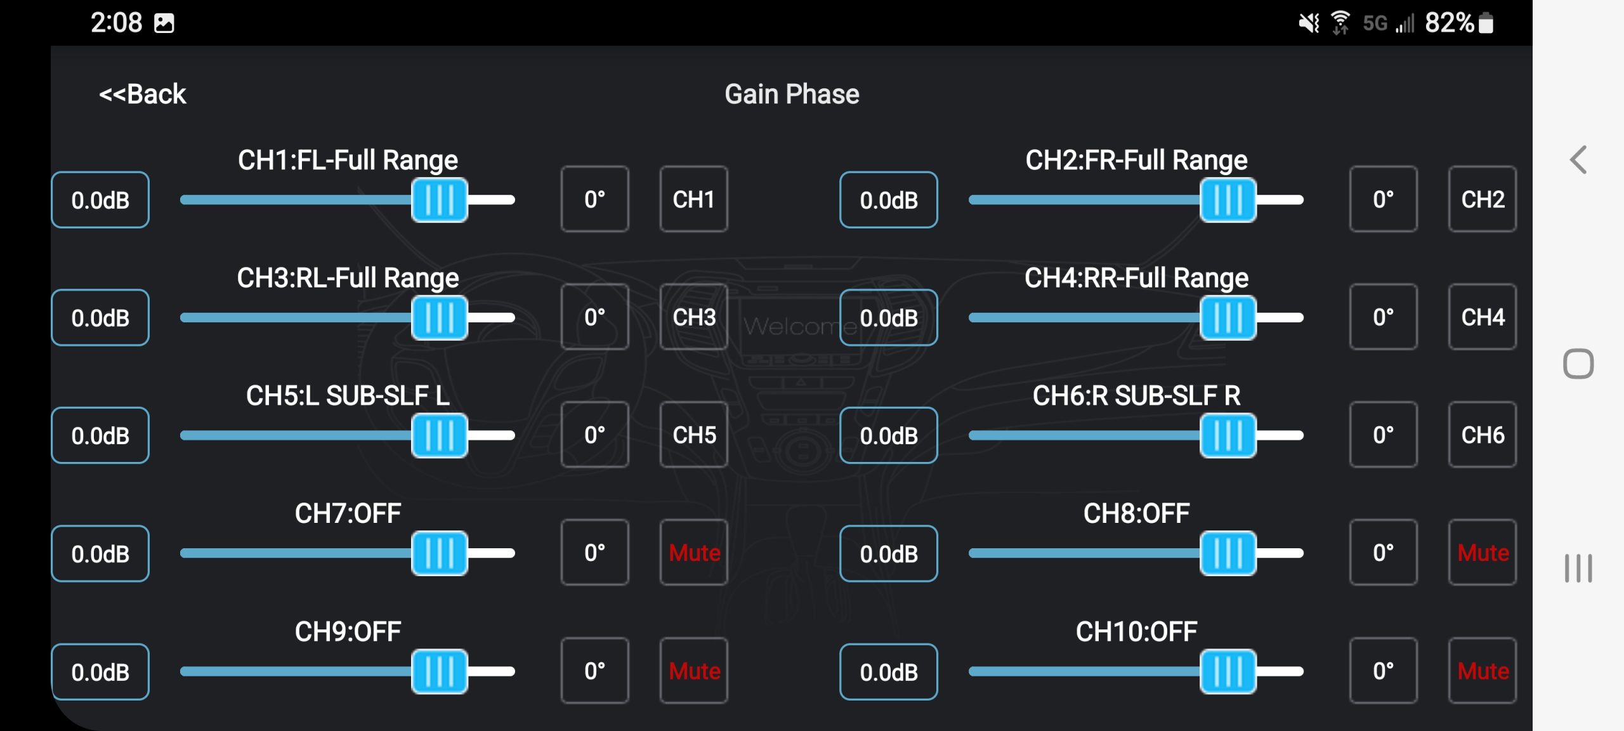Image resolution: width=1624 pixels, height=731 pixels.
Task: Unmute CH10 via its red Mute button
Action: pyautogui.click(x=1483, y=671)
